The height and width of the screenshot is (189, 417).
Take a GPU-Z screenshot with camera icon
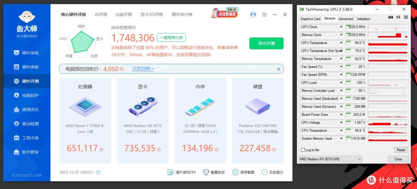pos(390,17)
